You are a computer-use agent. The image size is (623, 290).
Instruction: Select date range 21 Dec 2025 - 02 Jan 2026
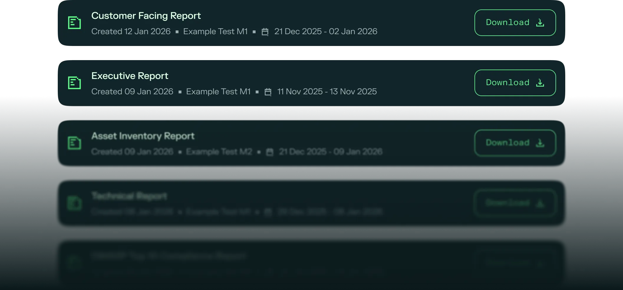pyautogui.click(x=326, y=31)
